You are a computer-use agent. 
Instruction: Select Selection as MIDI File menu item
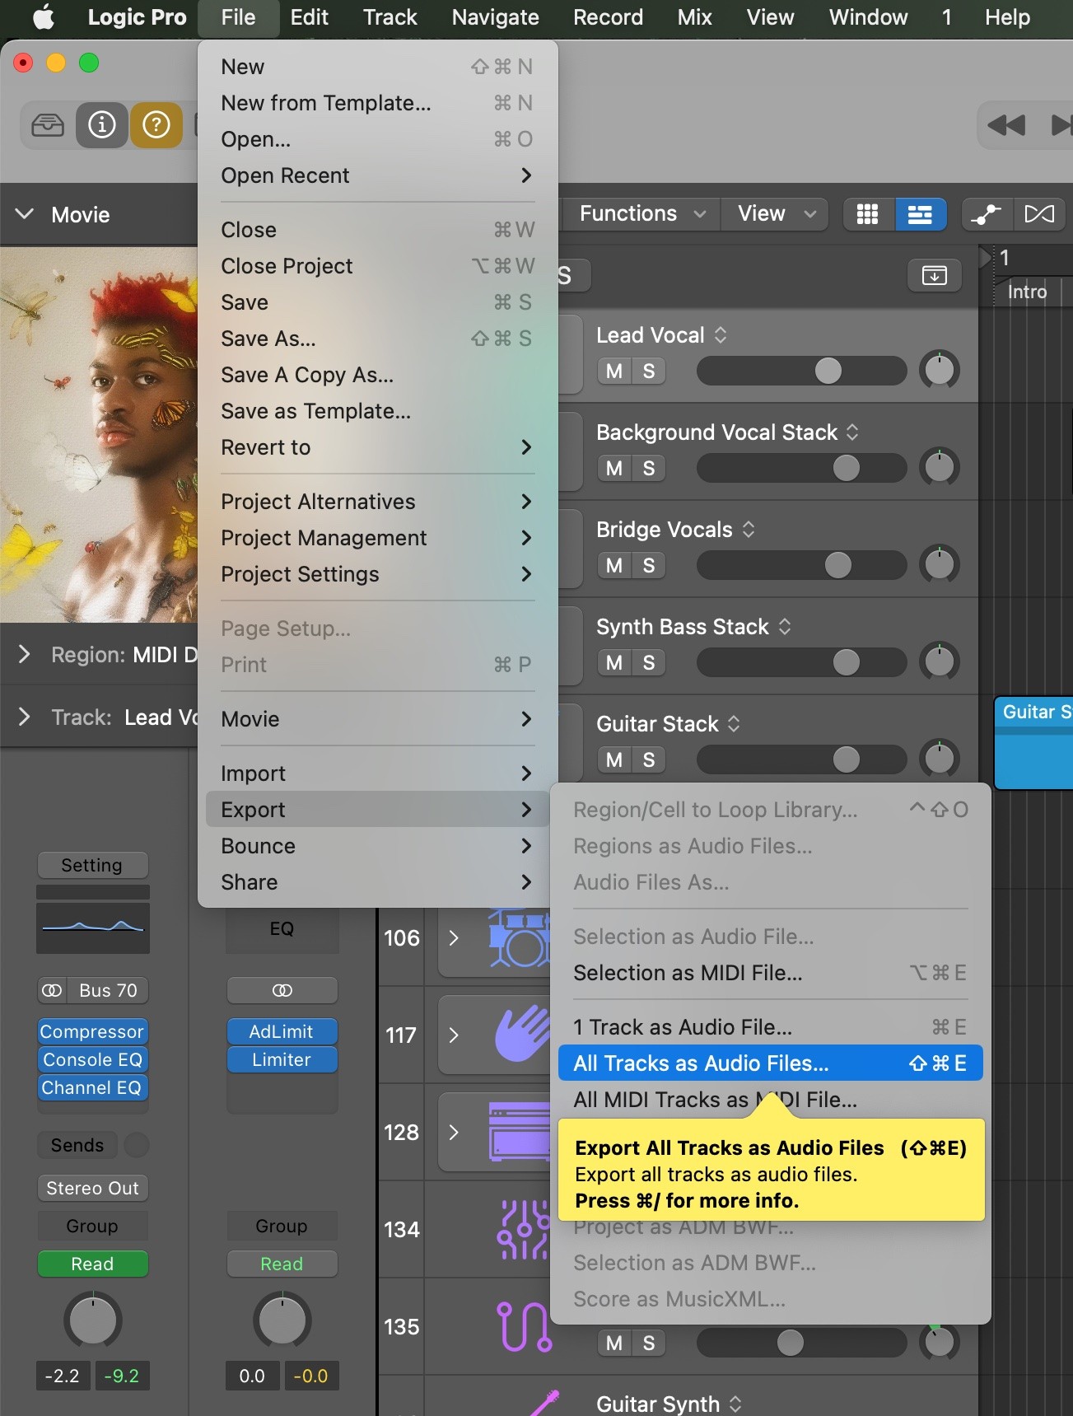click(x=770, y=973)
